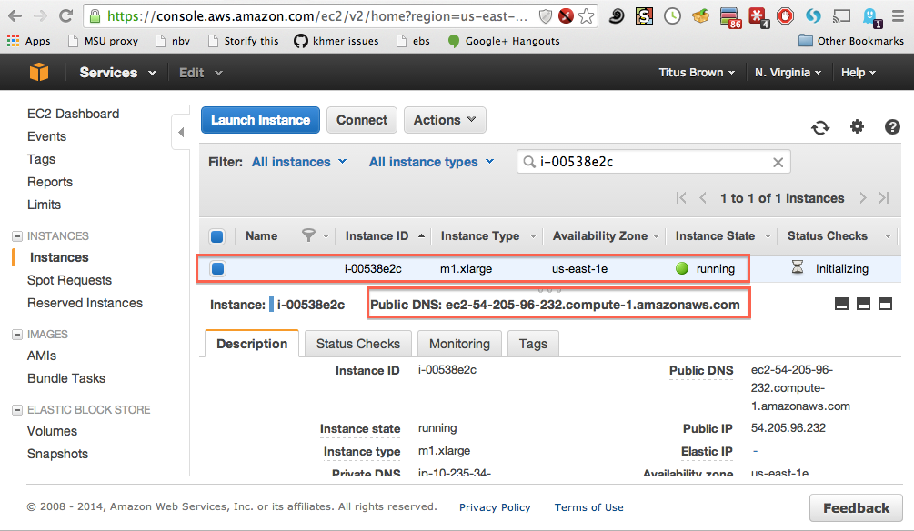
Task: Switch to the Description tab
Action: 252,344
